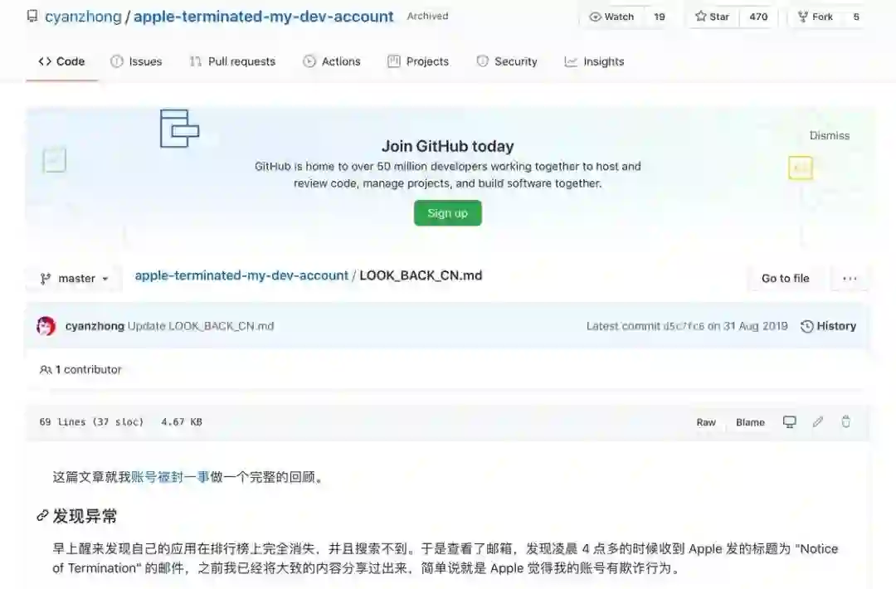Open file in desktop display icon

coord(789,422)
